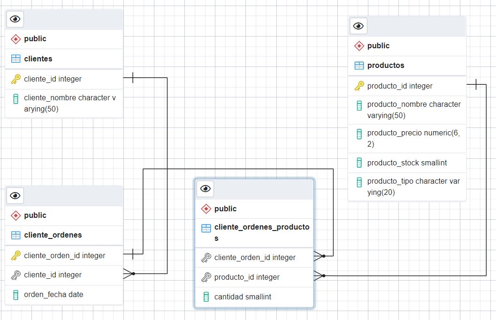Select the column icon beside producto_stock smallint
496x320 pixels.
click(x=359, y=163)
